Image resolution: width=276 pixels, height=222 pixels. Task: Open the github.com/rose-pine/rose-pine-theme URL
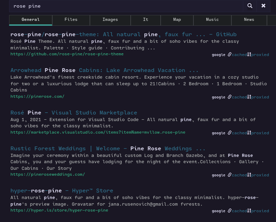[x=67, y=54]
